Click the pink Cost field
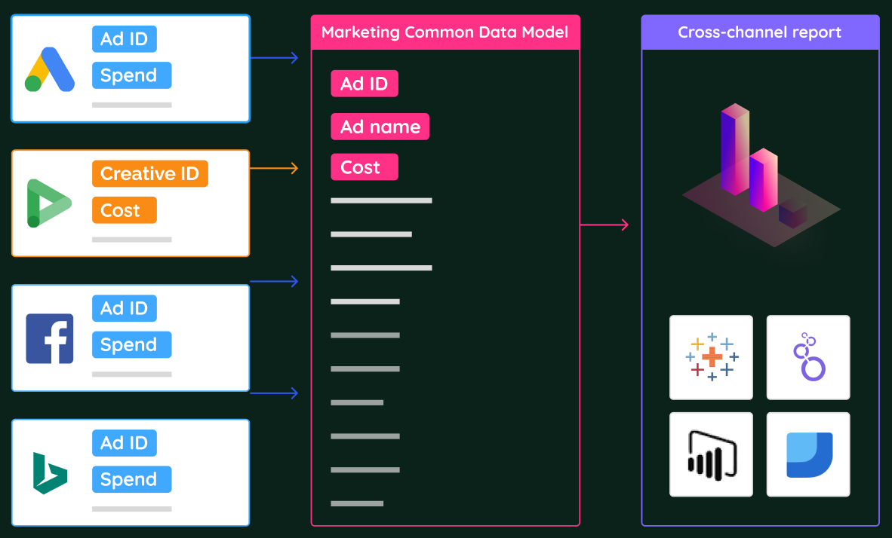Image resolution: width=892 pixels, height=538 pixels. click(364, 167)
